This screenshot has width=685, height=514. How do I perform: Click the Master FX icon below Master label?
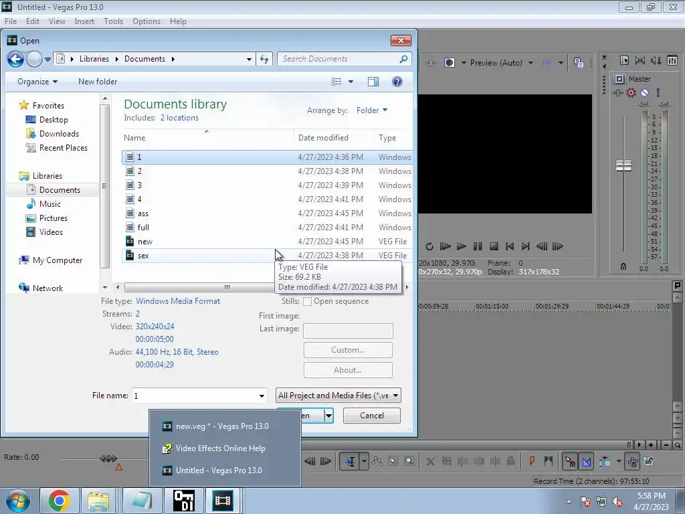617,92
